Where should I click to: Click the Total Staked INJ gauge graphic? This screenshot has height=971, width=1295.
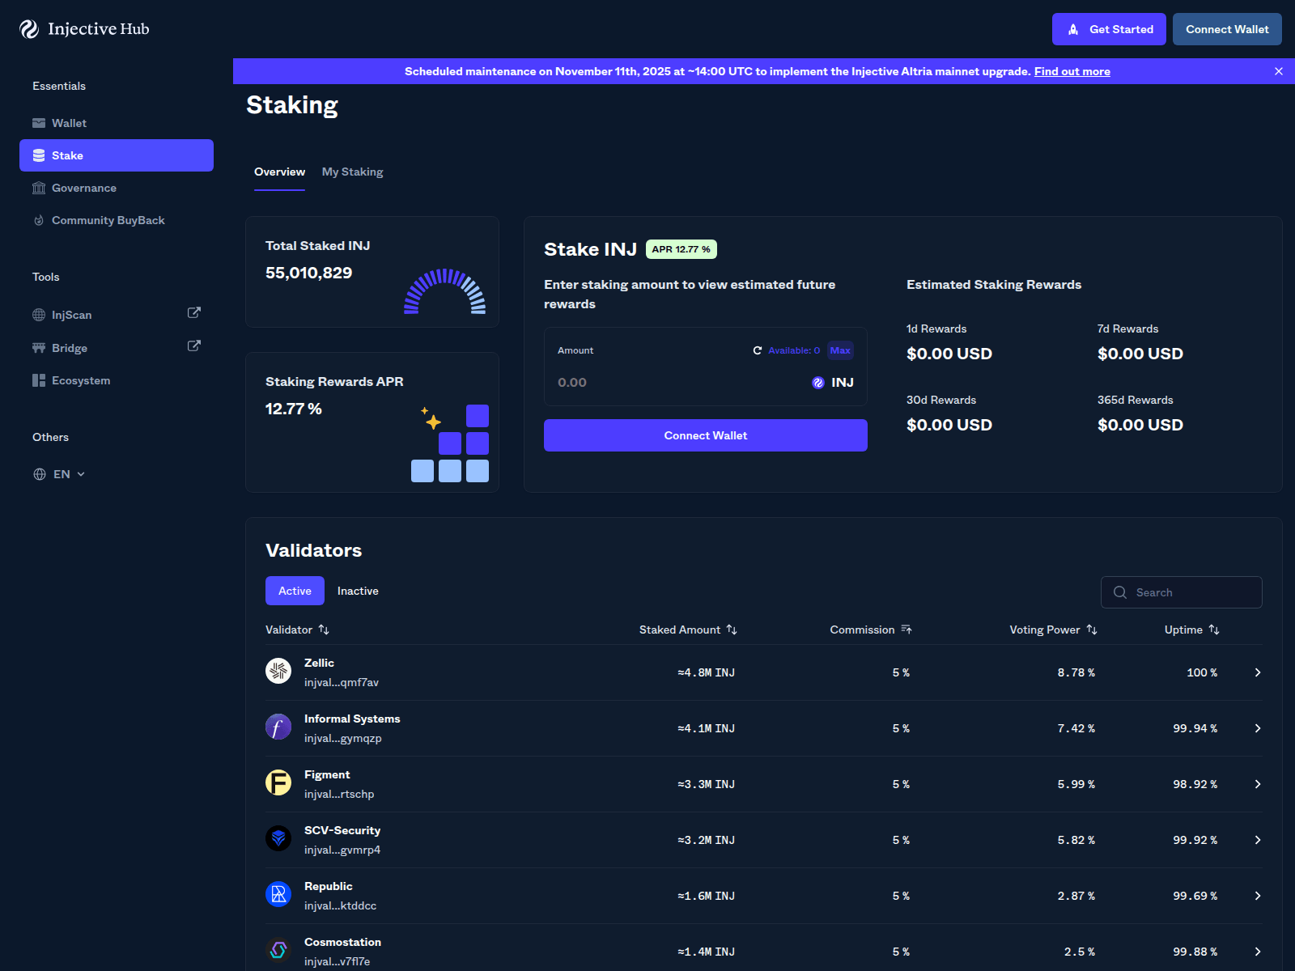point(444,291)
